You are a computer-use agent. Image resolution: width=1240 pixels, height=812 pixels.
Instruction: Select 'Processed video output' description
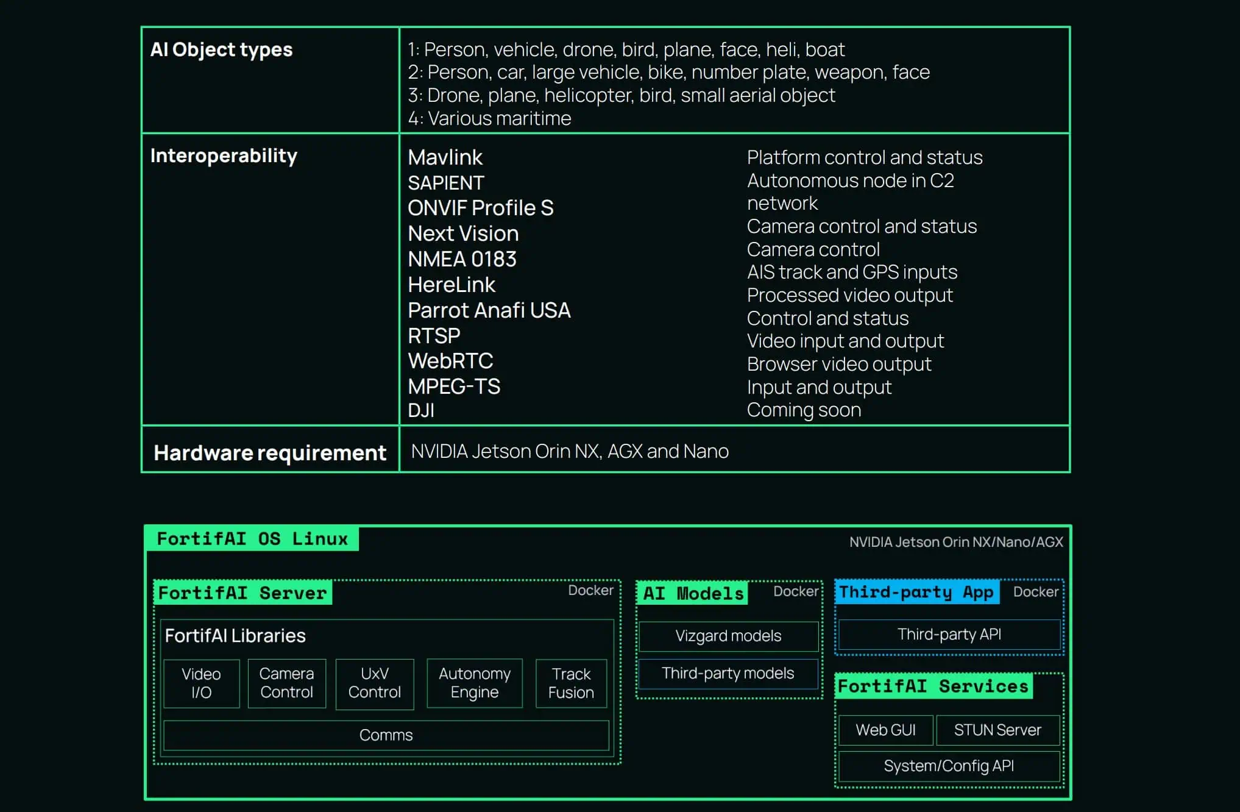point(849,295)
